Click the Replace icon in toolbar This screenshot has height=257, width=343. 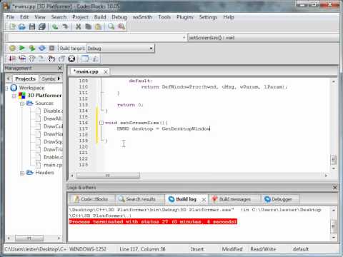(121, 26)
